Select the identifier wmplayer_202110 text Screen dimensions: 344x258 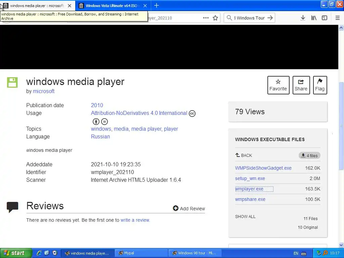click(x=112, y=172)
